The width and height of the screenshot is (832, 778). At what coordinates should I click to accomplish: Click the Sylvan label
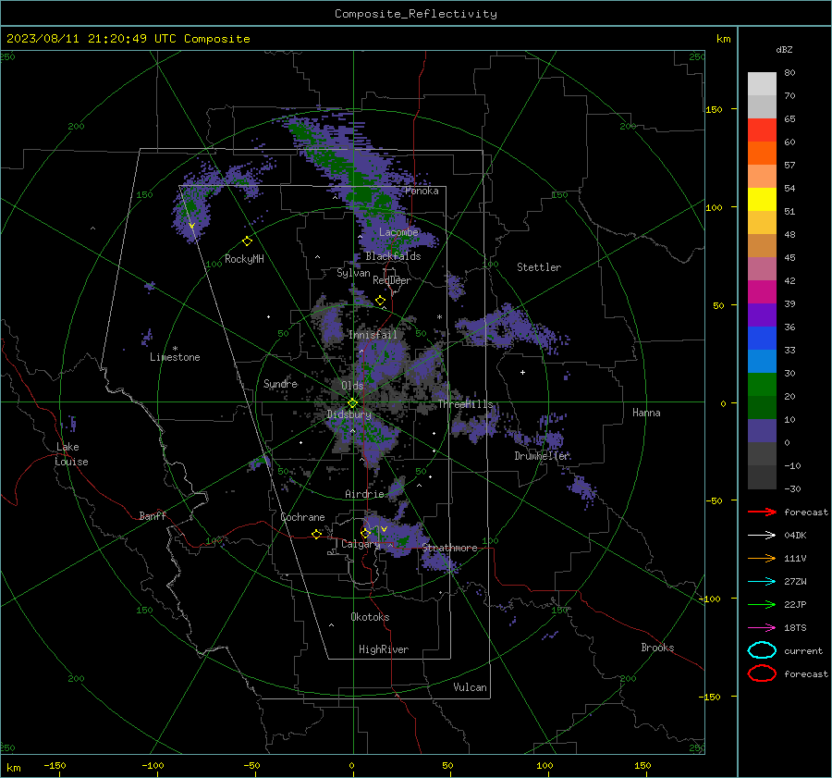click(353, 274)
